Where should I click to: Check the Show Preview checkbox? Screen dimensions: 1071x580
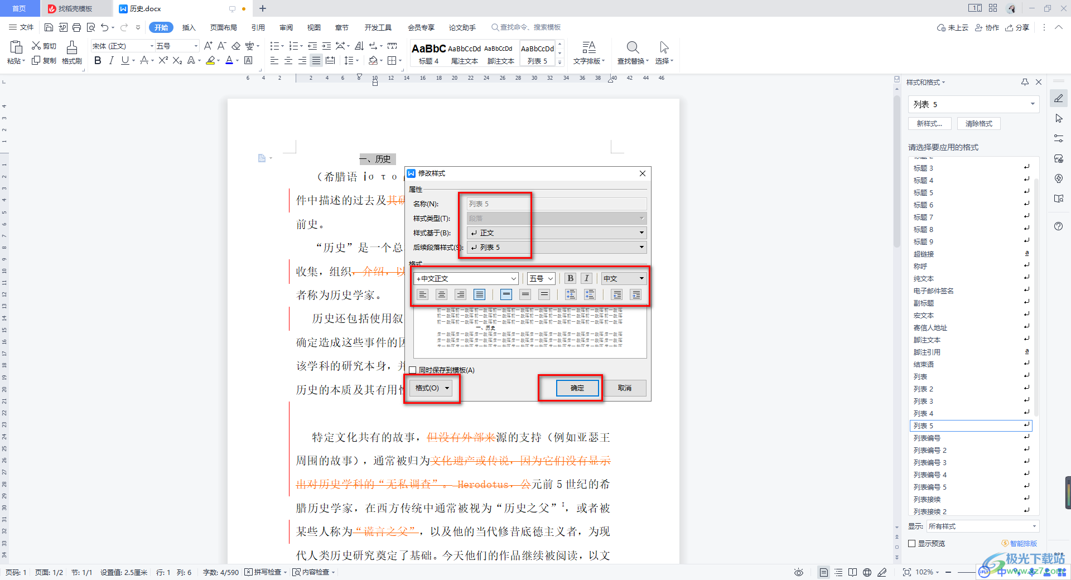coord(912,543)
